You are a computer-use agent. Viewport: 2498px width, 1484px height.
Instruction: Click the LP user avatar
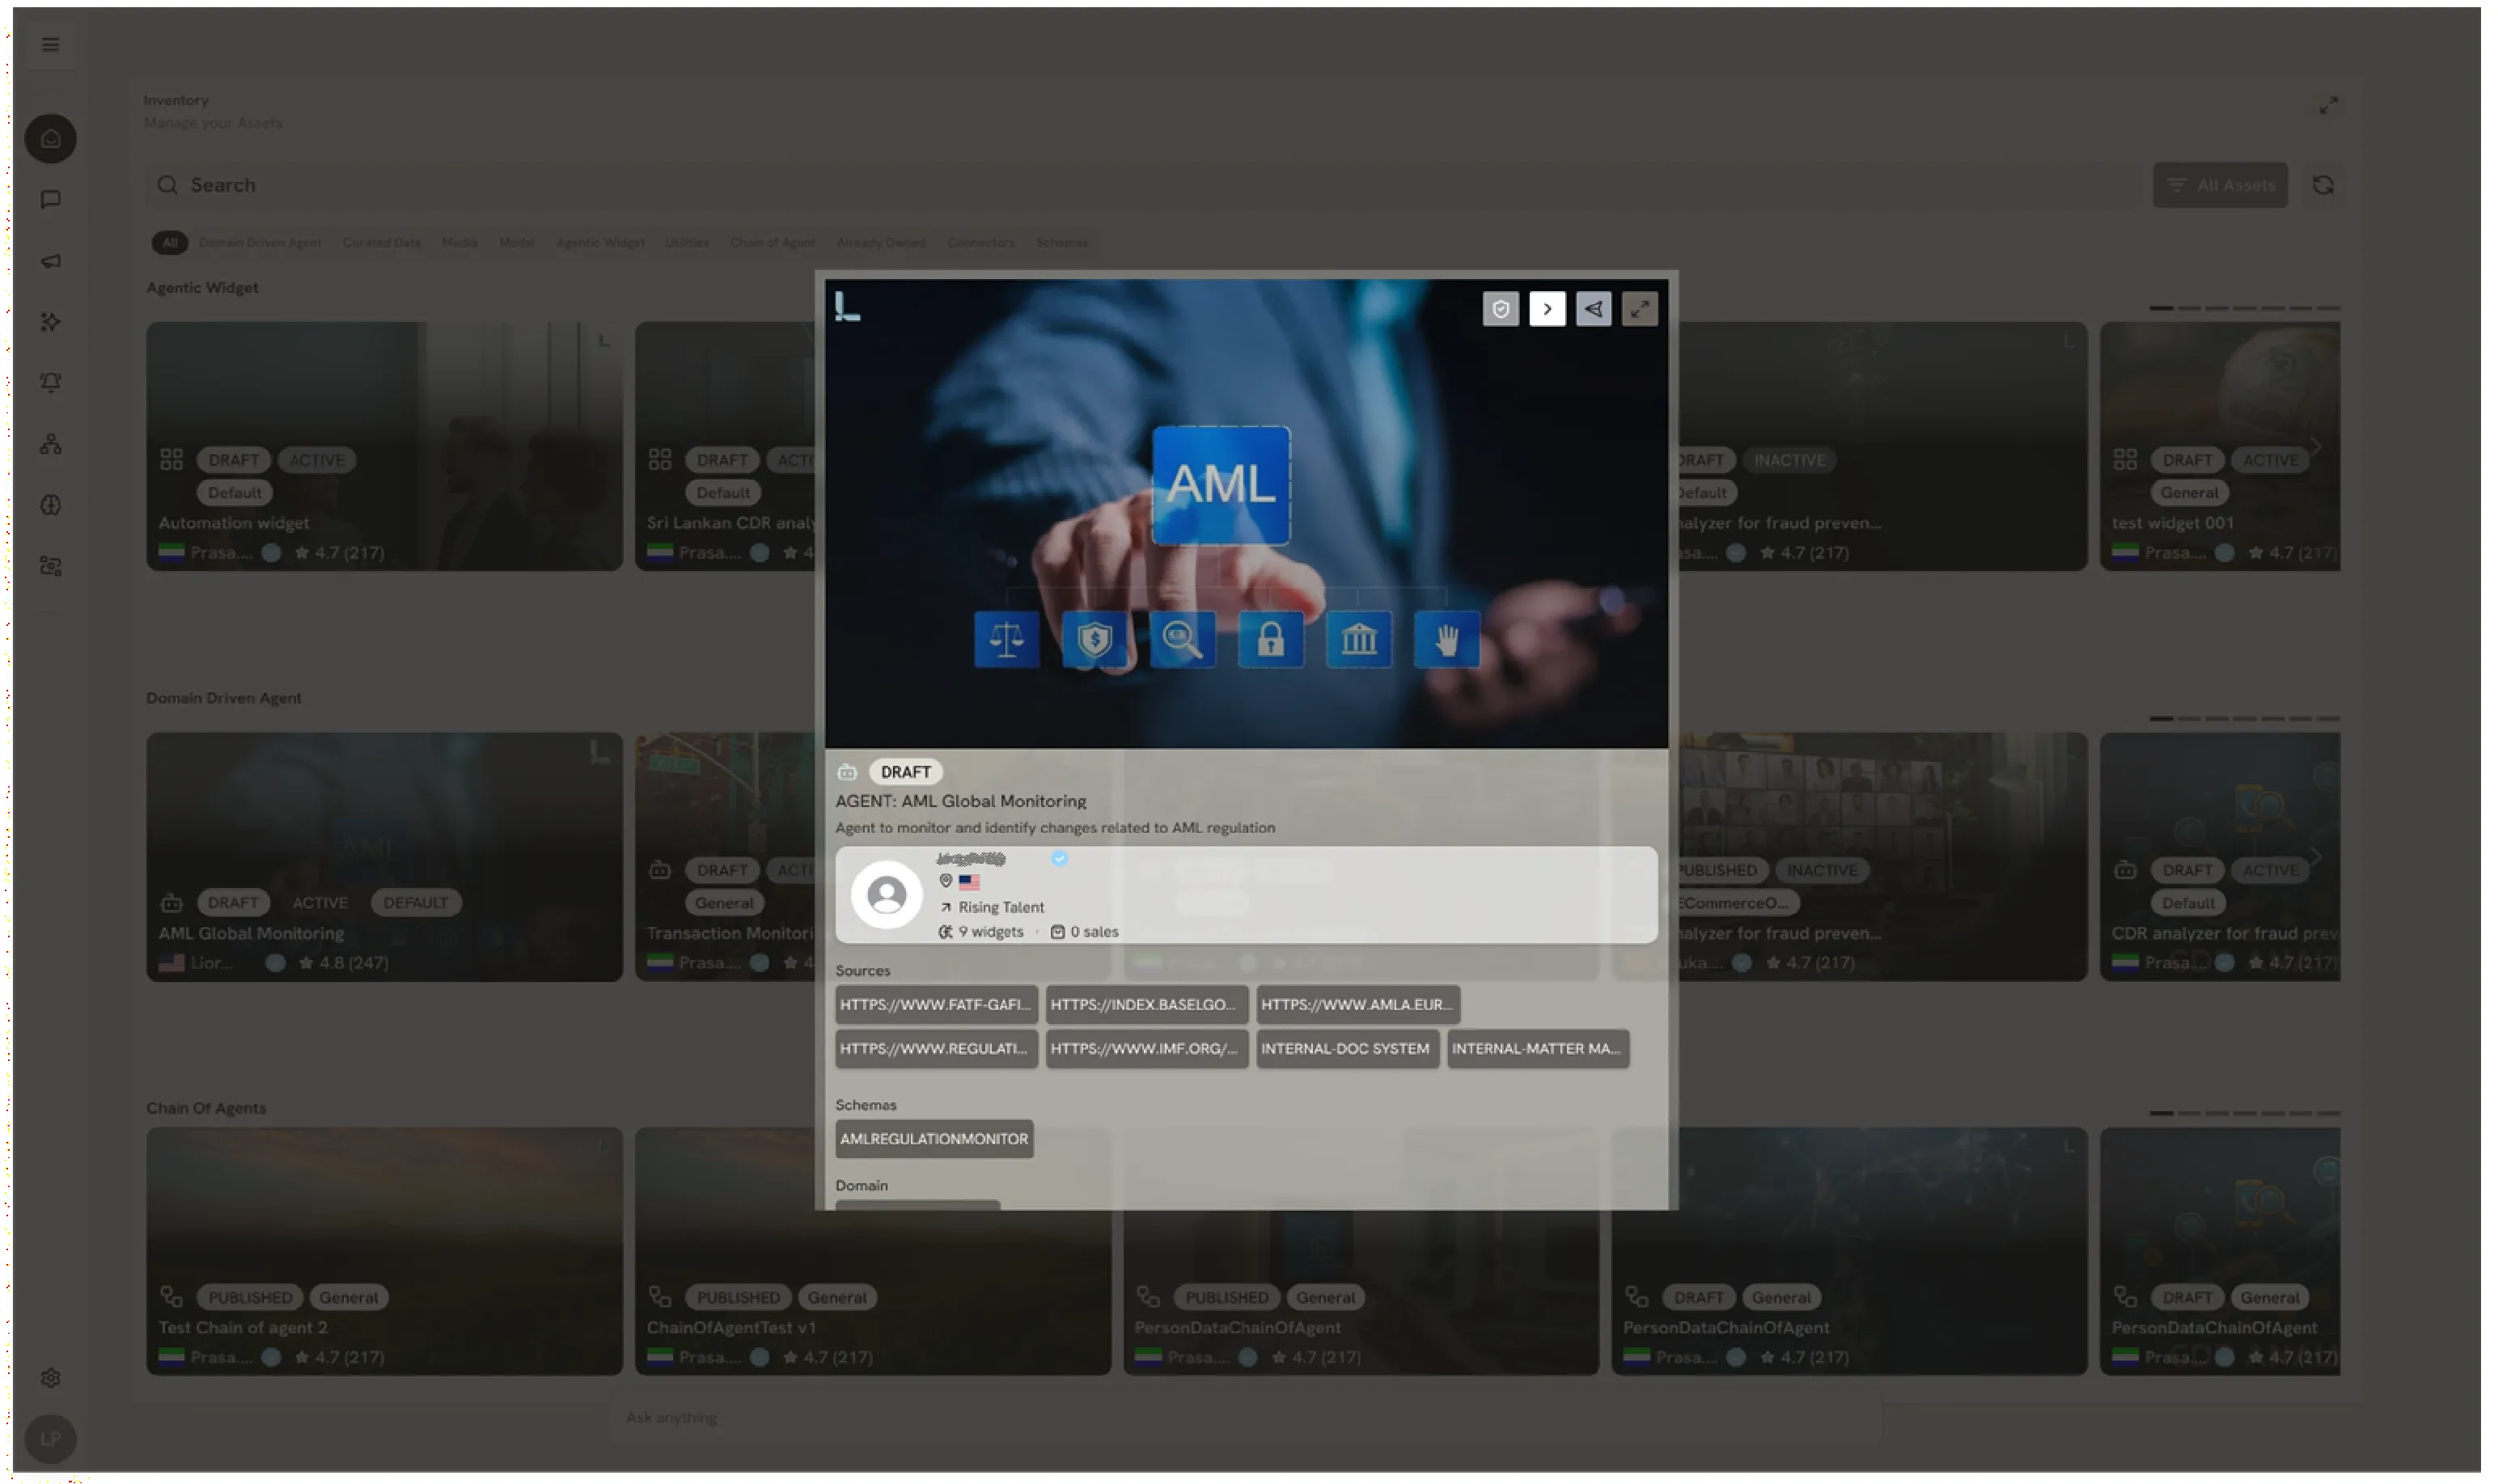(x=50, y=1439)
